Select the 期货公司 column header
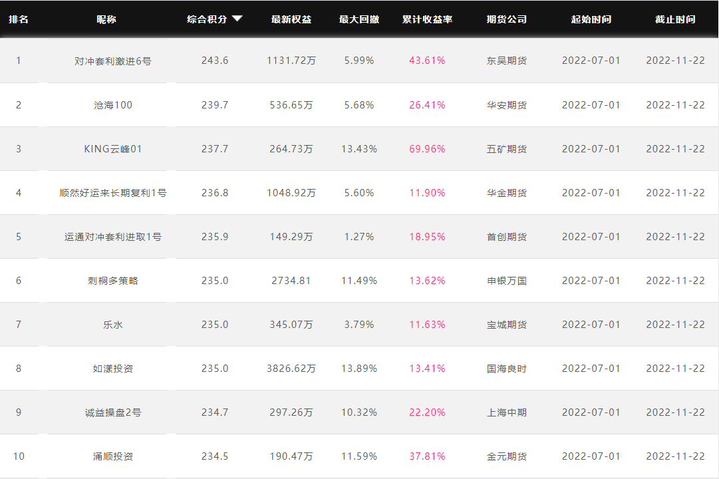The width and height of the screenshot is (719, 479). point(507,19)
